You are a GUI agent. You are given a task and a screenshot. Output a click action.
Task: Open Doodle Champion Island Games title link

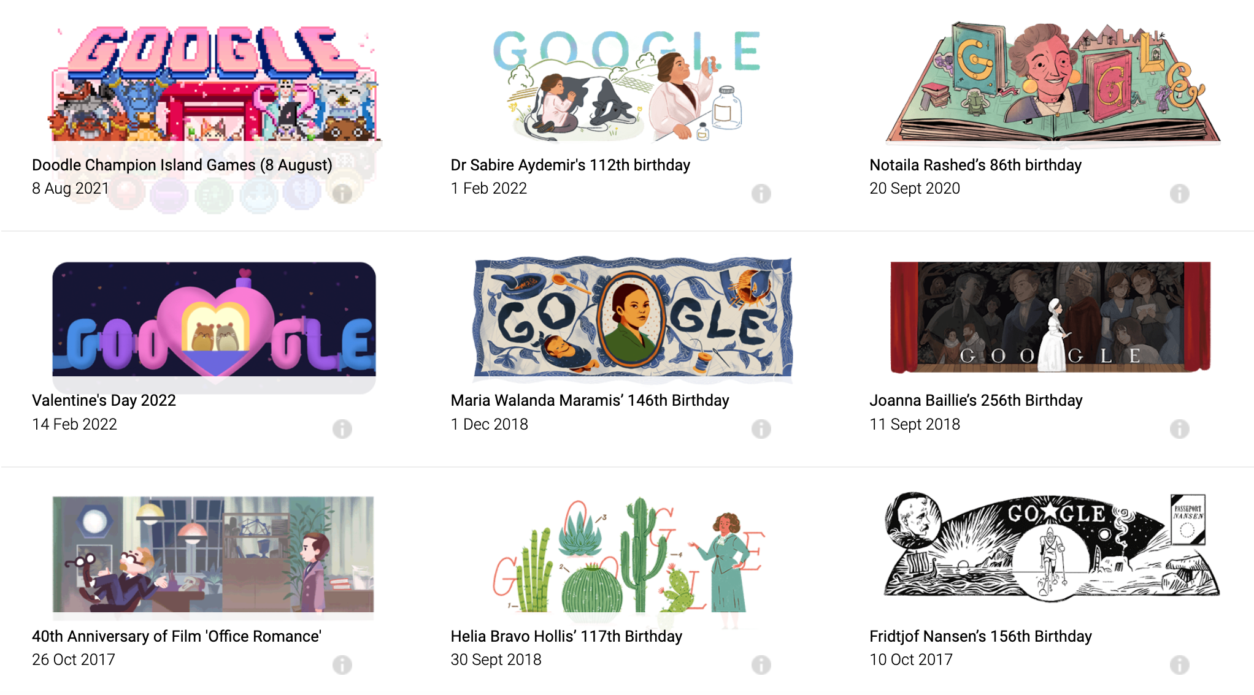pos(182,165)
